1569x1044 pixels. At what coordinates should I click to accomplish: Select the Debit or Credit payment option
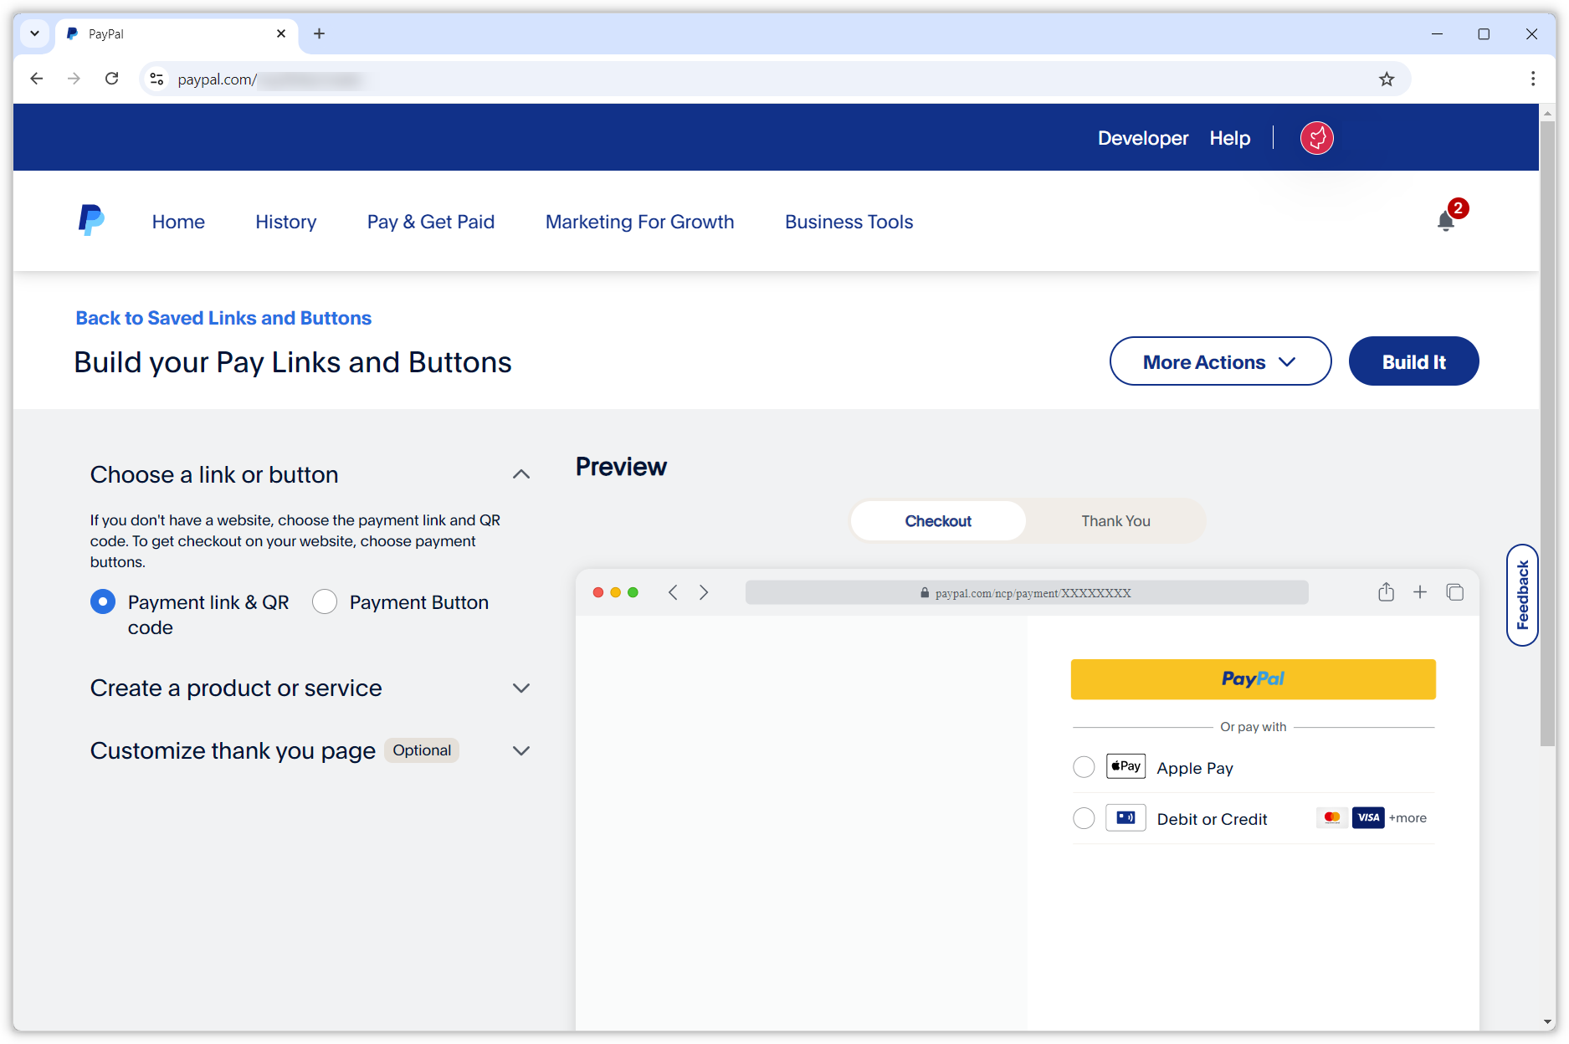tap(1084, 817)
